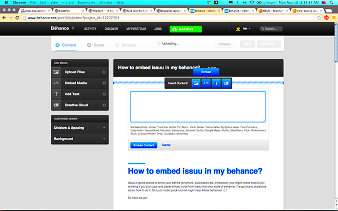The width and height of the screenshot is (338, 211).
Task: Select Embed Media in Add Media panel
Action: [80, 83]
